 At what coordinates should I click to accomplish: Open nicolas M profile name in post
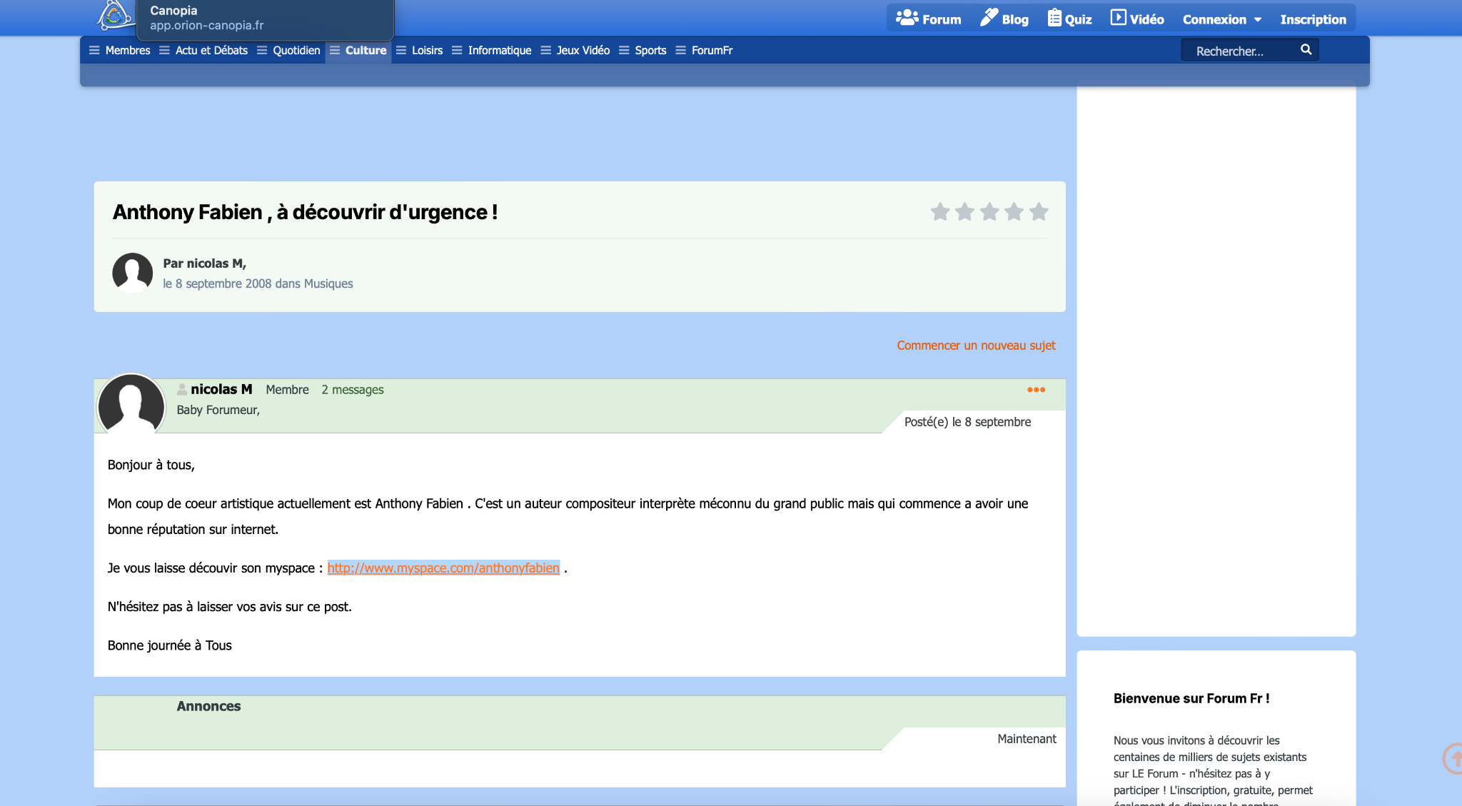point(221,389)
